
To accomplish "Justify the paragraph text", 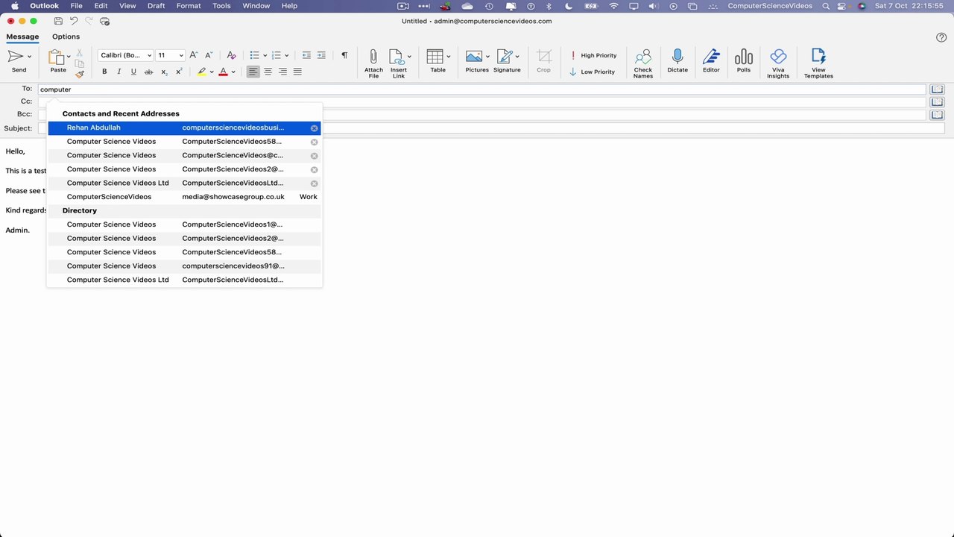I will [297, 72].
